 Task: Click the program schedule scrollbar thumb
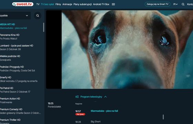click(163, 117)
